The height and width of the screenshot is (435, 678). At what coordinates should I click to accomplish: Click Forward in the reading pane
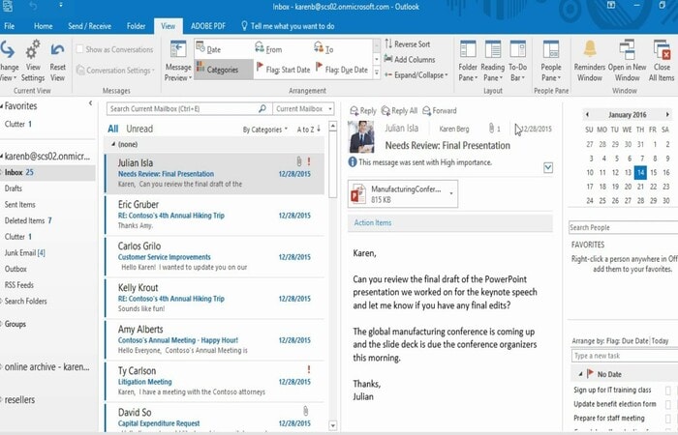tap(440, 111)
